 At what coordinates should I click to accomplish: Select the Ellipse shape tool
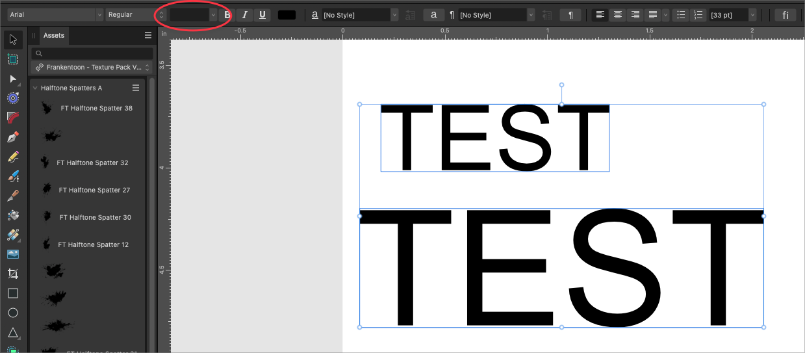[13, 313]
